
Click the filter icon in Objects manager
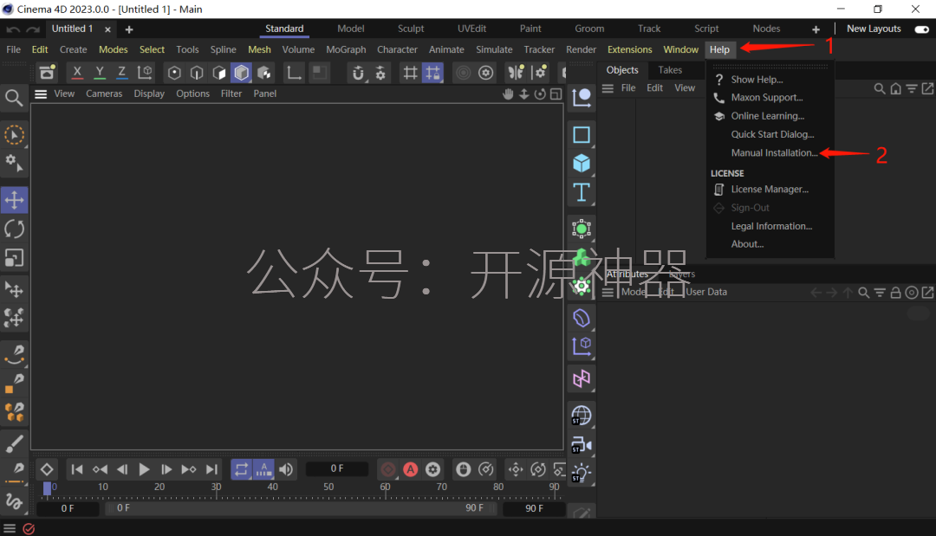tap(912, 88)
